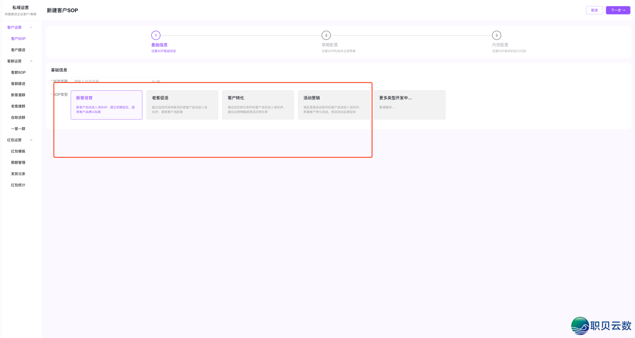Open 客户SOP in the sidebar
Viewport: 635px width, 338px height.
(19, 38)
